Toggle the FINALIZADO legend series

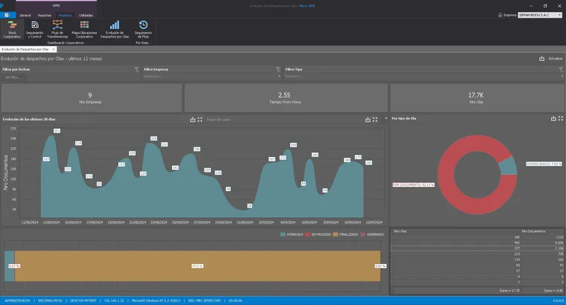(345, 235)
